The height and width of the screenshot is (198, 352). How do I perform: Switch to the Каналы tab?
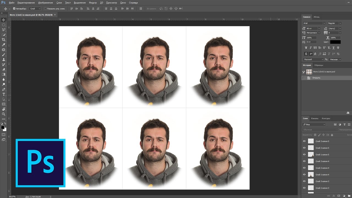315,119
